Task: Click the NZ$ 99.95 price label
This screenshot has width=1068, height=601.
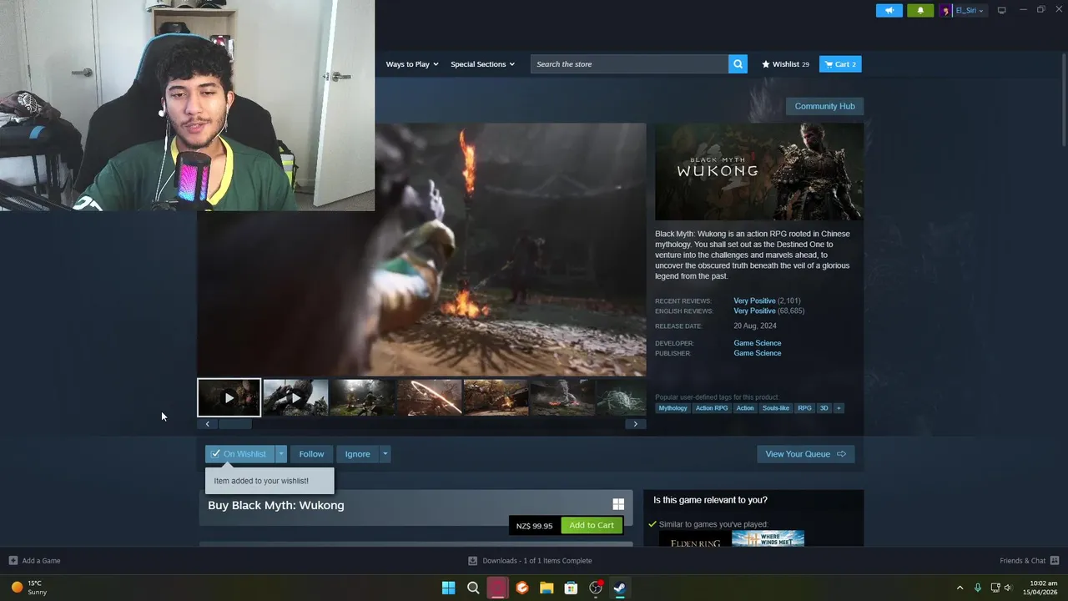Action: coord(534,526)
